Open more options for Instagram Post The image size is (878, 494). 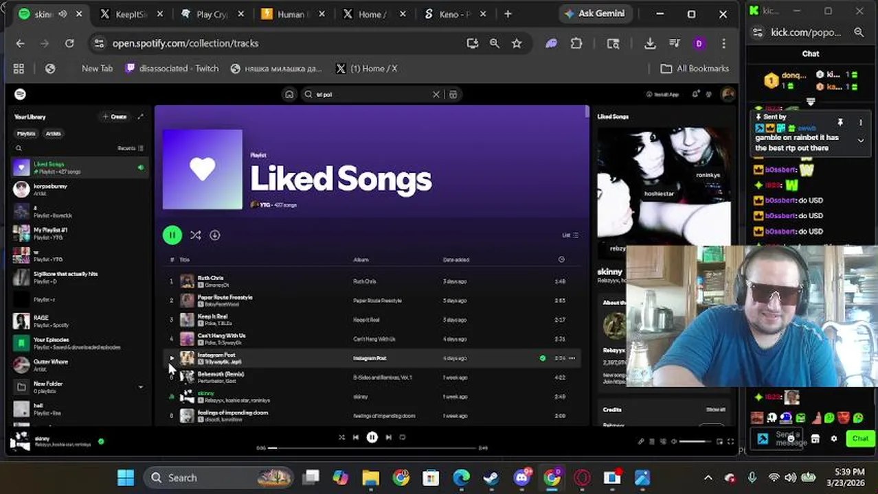click(x=572, y=358)
